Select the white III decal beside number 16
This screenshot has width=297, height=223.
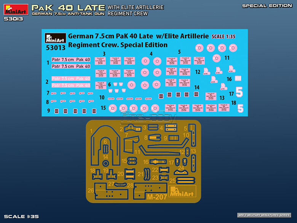tap(238, 79)
